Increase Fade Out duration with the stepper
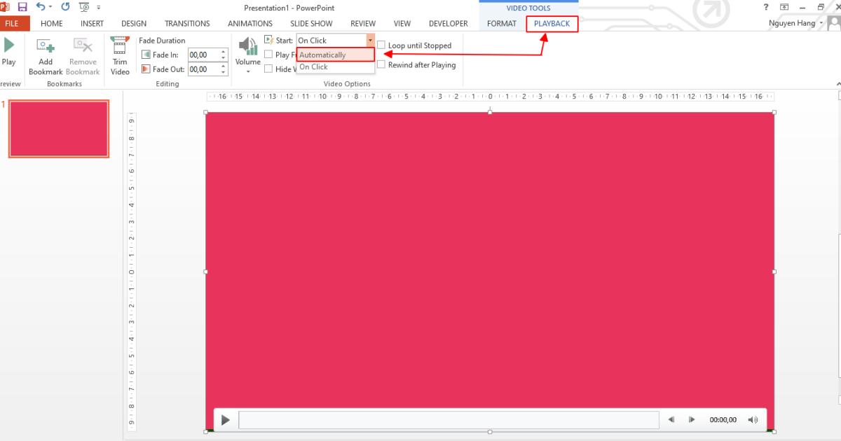The image size is (841, 441). (x=222, y=66)
